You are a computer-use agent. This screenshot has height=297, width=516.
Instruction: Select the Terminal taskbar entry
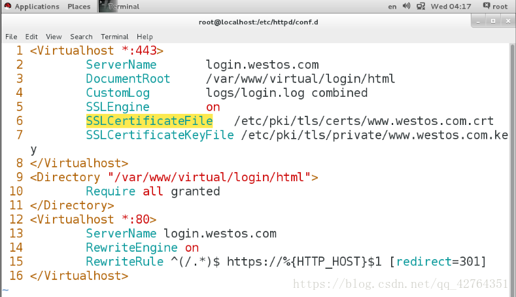[119, 7]
